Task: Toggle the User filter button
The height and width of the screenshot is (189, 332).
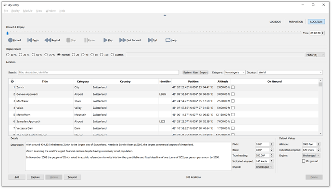Action: tap(196, 72)
